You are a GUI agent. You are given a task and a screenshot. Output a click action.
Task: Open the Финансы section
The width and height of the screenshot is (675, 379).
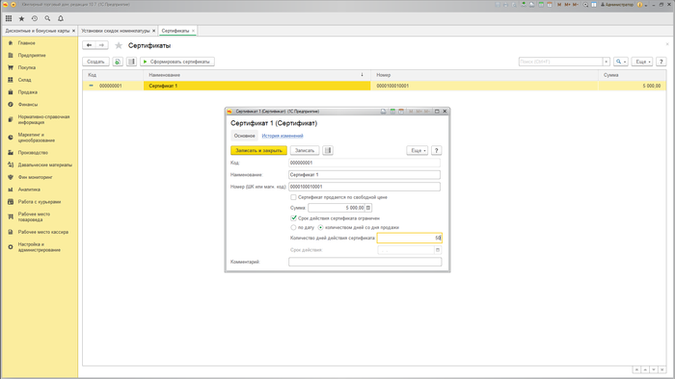(x=28, y=104)
